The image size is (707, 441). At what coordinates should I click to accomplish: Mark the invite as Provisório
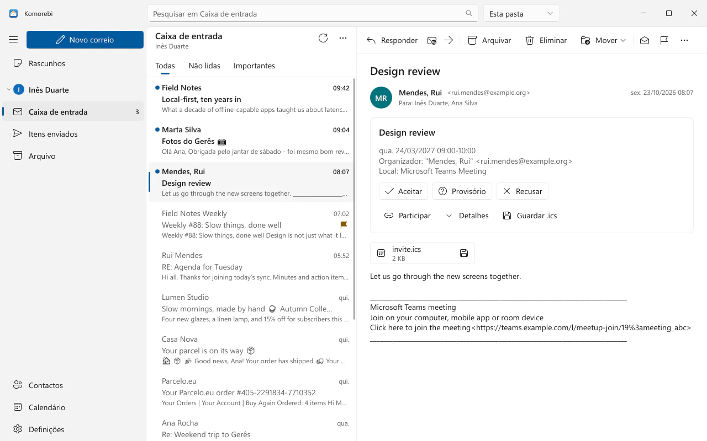point(462,191)
